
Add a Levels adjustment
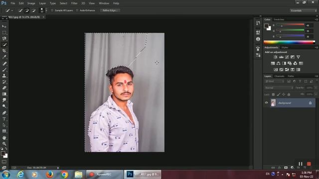pyautogui.click(x=281, y=57)
